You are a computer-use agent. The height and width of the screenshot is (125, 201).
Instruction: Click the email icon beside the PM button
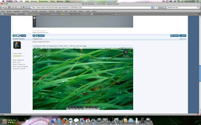18,36
